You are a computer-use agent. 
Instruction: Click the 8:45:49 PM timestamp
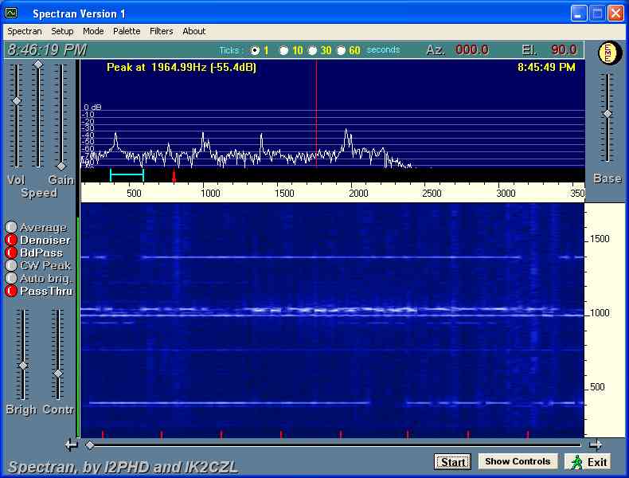point(546,67)
